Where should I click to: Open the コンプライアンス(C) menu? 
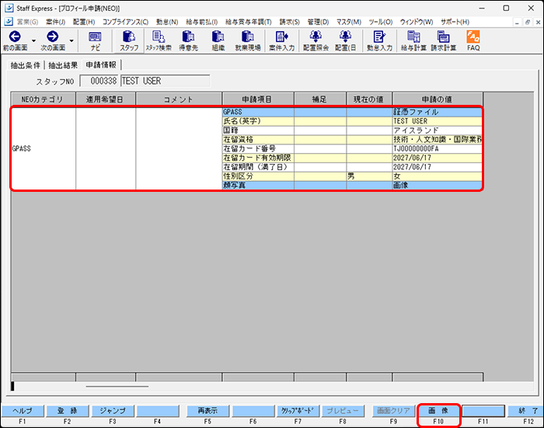125,22
